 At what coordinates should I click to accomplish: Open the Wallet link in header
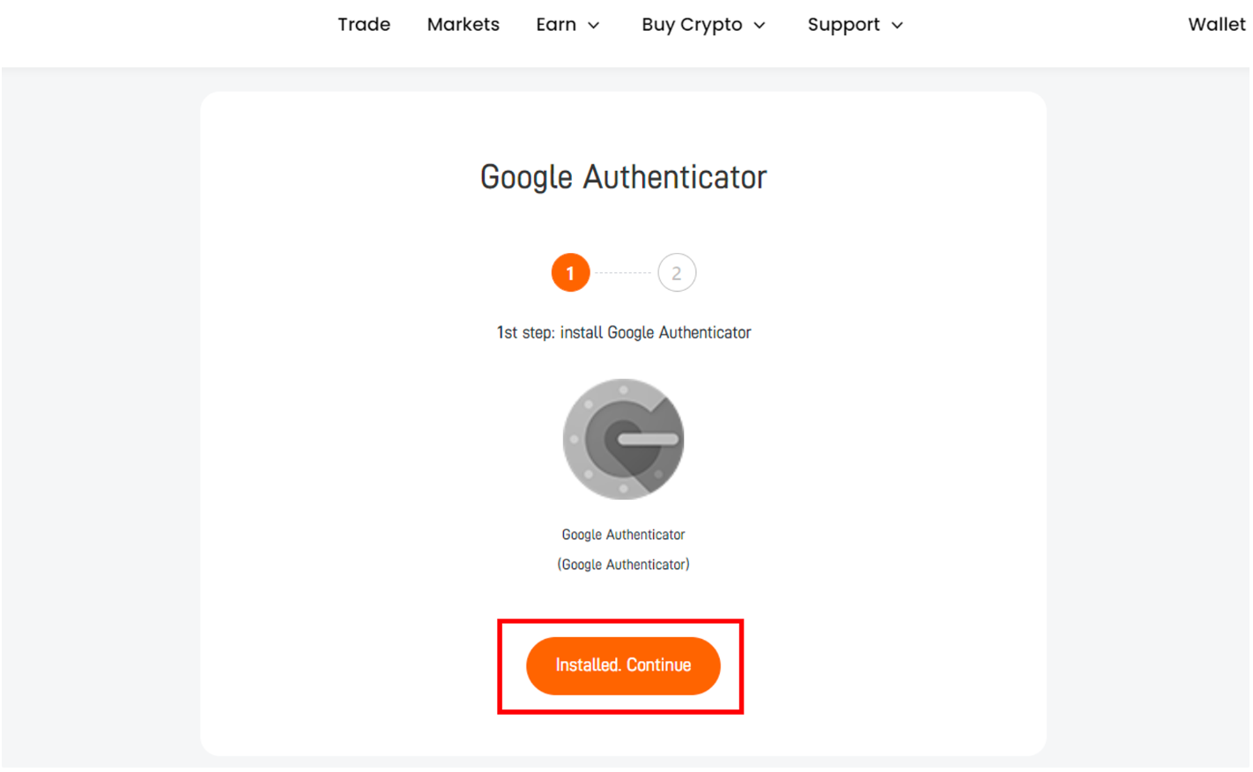[x=1216, y=25]
